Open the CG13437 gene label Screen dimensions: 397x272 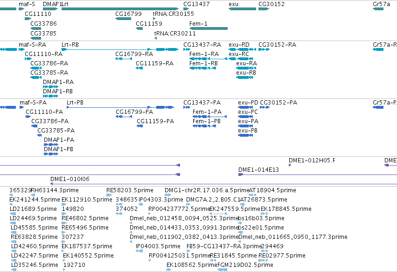(x=196, y=4)
